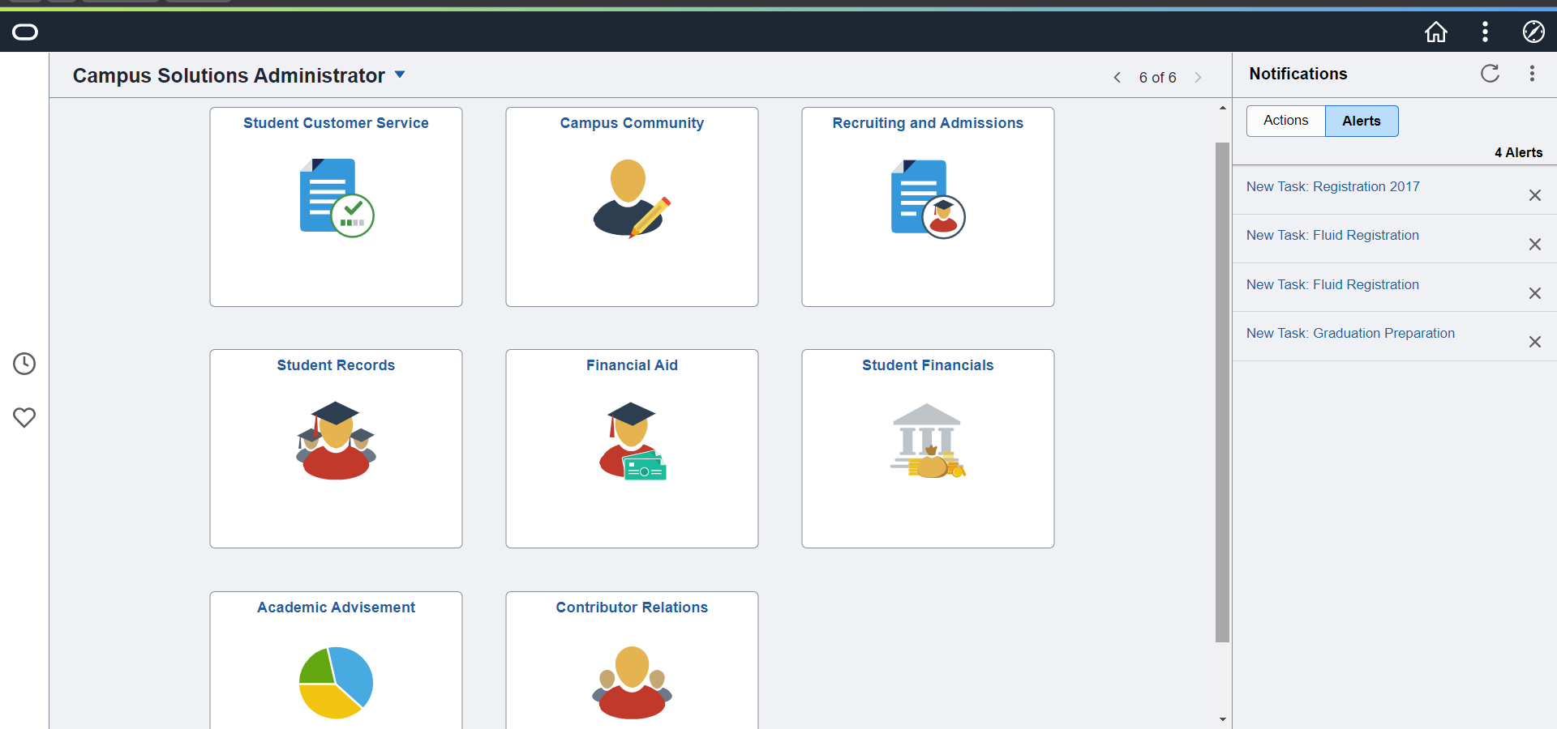Open the Campus Community tile
The height and width of the screenshot is (729, 1557).
click(631, 207)
